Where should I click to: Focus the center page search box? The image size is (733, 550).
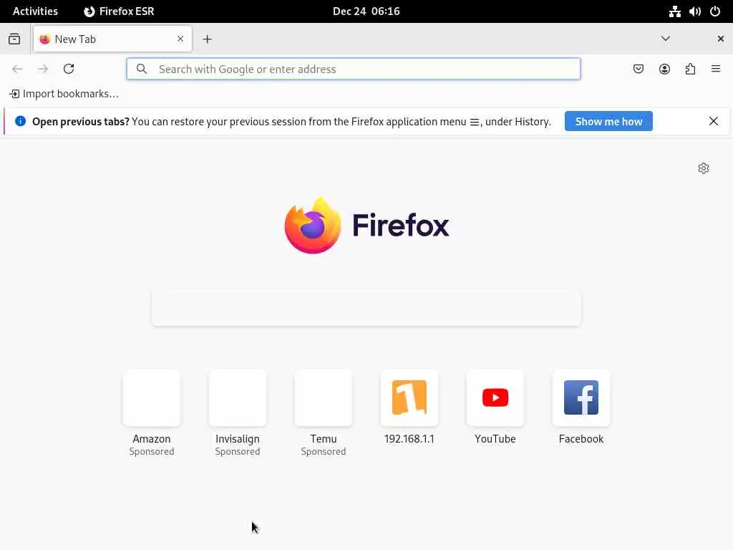[x=366, y=308]
